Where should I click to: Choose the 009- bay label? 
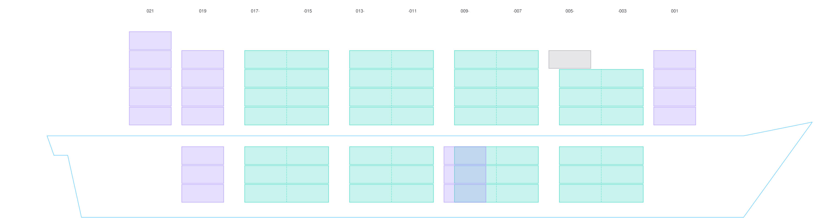(465, 11)
